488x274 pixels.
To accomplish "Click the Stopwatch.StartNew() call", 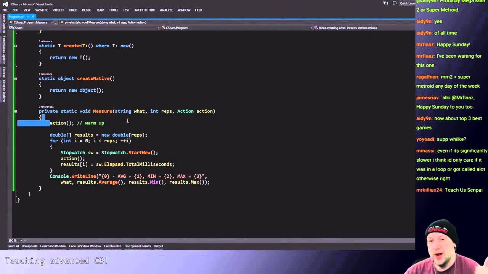I will point(129,153).
